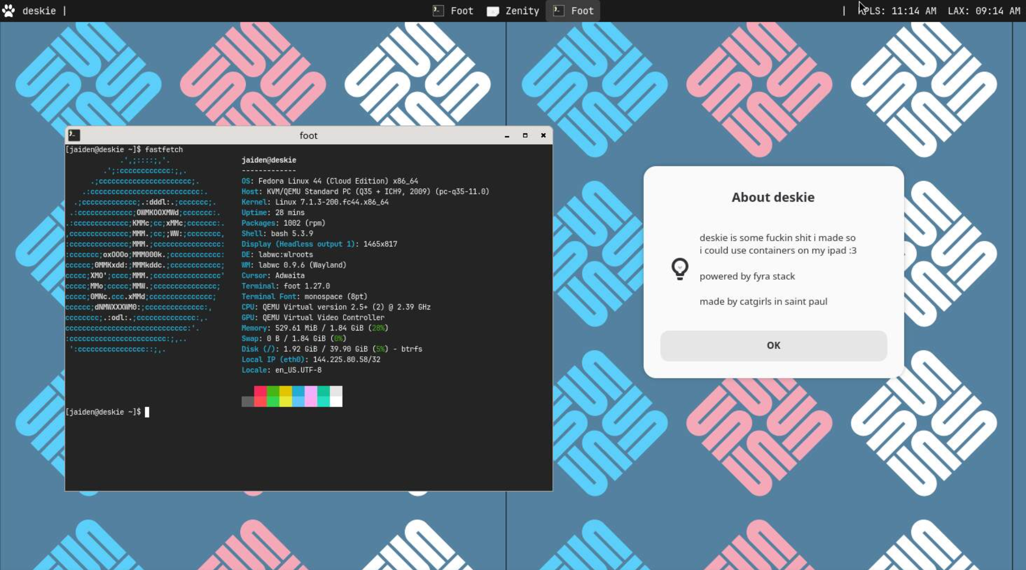Click the paw icon in top panel
The width and height of the screenshot is (1026, 570).
[8, 10]
